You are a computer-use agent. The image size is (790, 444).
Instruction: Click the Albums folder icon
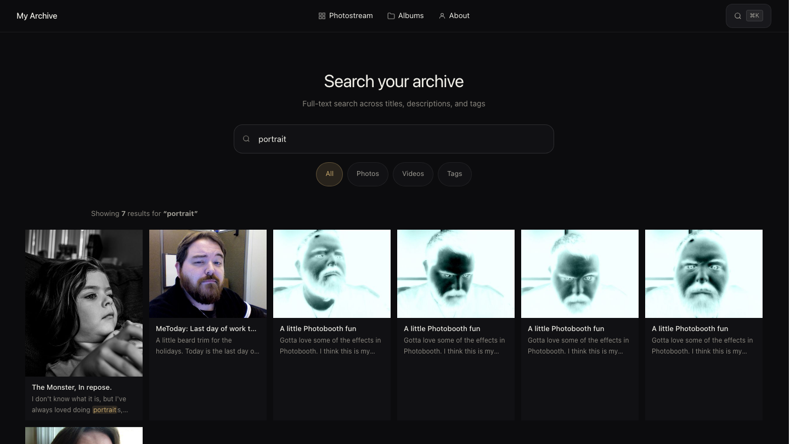(391, 16)
